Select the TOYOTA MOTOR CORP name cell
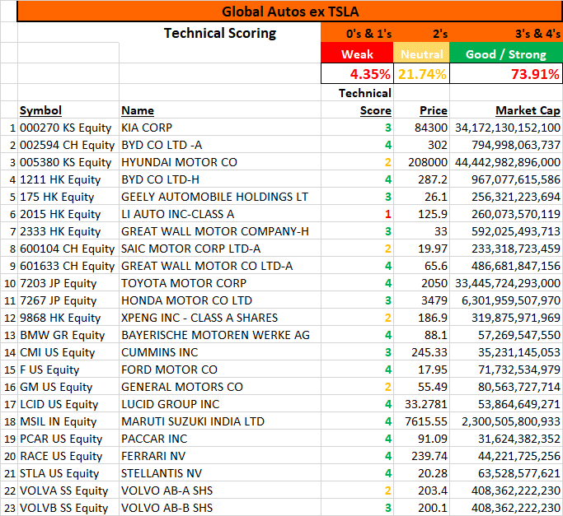 tap(220, 283)
